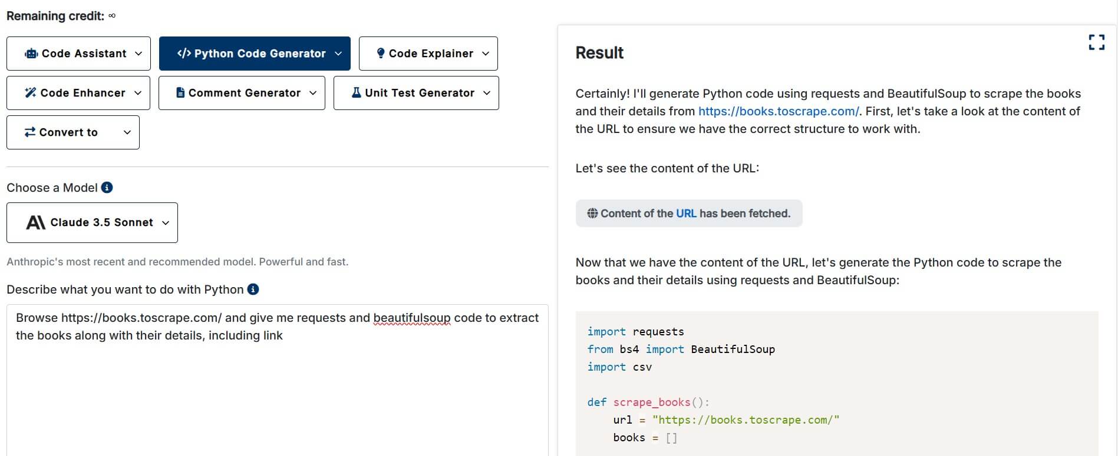Click the Convert to arrows icon
The height and width of the screenshot is (456, 1118).
(x=30, y=132)
